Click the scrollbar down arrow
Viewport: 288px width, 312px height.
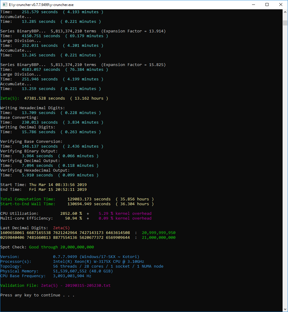click(x=285, y=309)
